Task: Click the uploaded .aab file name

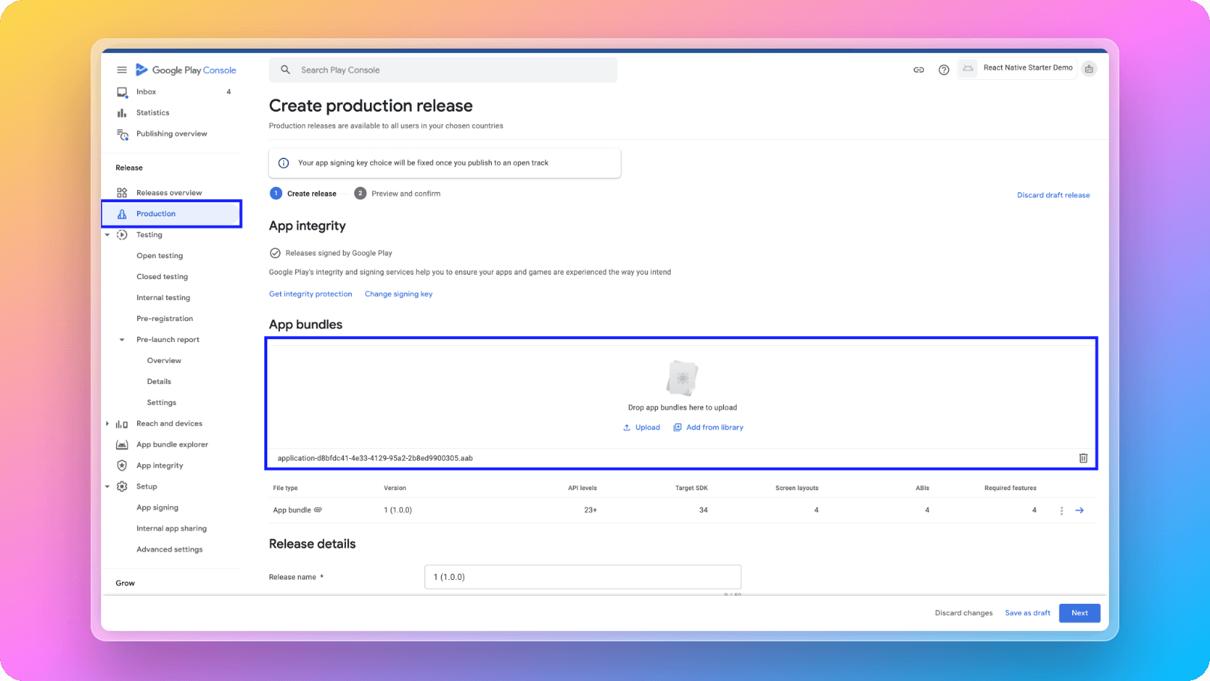Action: click(375, 458)
